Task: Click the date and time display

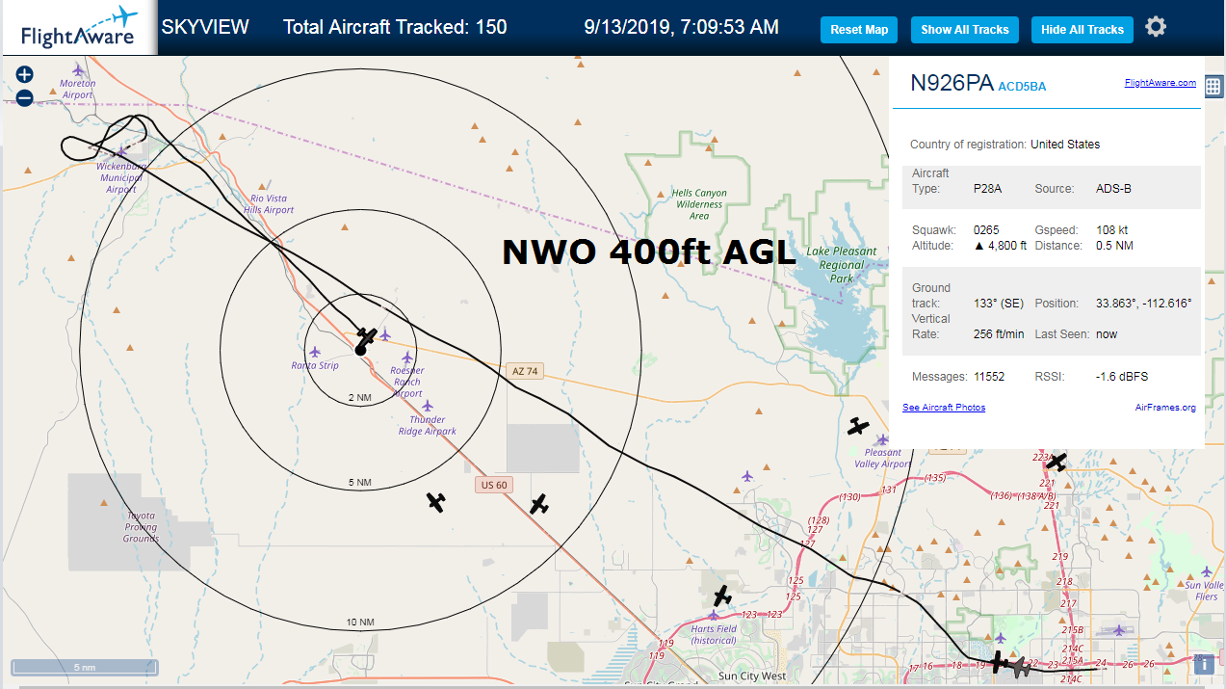Action: point(682,27)
